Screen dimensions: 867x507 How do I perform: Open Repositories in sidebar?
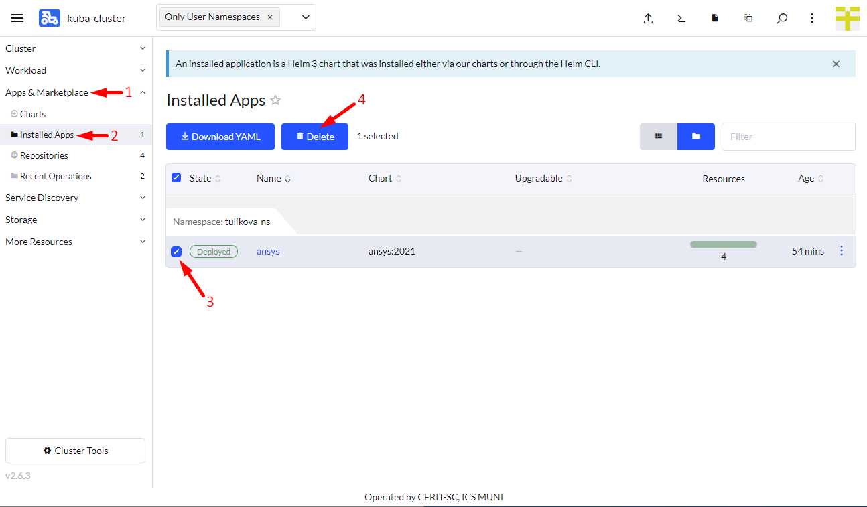(44, 155)
